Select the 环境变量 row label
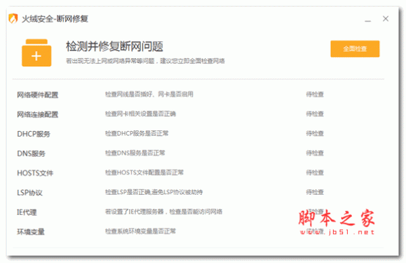The width and height of the screenshot is (406, 263). click(x=31, y=232)
